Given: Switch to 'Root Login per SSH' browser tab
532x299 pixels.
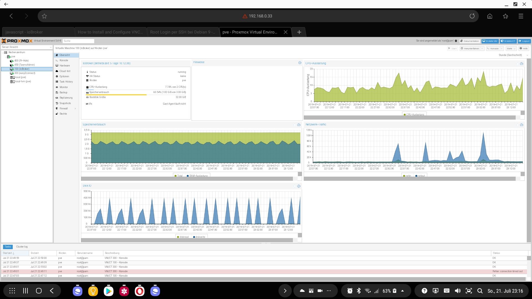Looking at the screenshot, I should [x=183, y=32].
